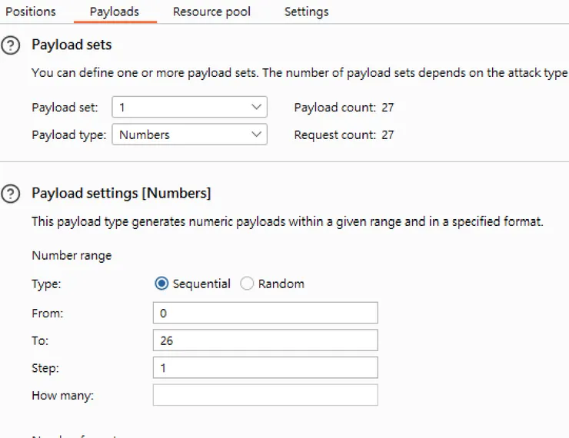Image resolution: width=569 pixels, height=438 pixels.
Task: Go to the Resource pool tab
Action: pyautogui.click(x=211, y=12)
